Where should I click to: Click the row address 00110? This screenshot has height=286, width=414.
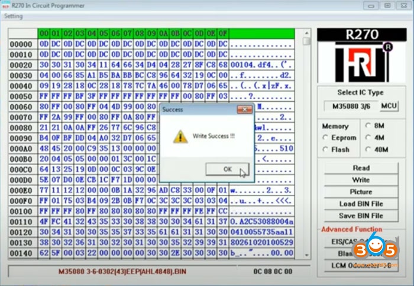pos(21,222)
